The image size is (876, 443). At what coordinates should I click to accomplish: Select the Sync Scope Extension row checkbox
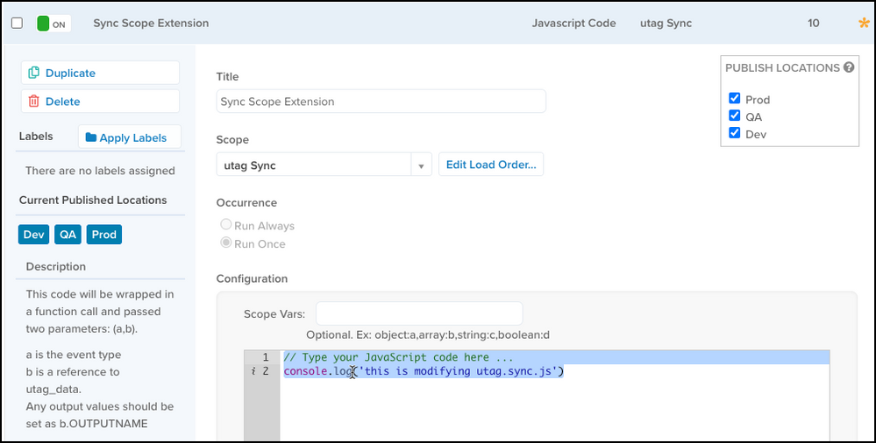tap(17, 24)
